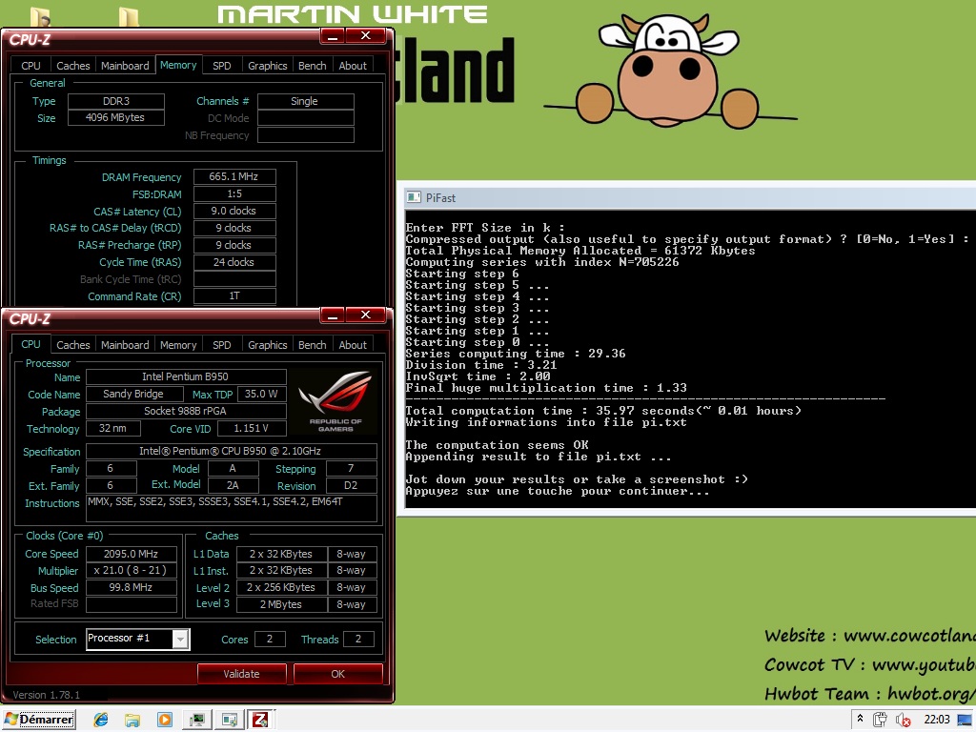Select CPU tab in upper CPU-Z window
The image size is (976, 732).
coord(30,66)
